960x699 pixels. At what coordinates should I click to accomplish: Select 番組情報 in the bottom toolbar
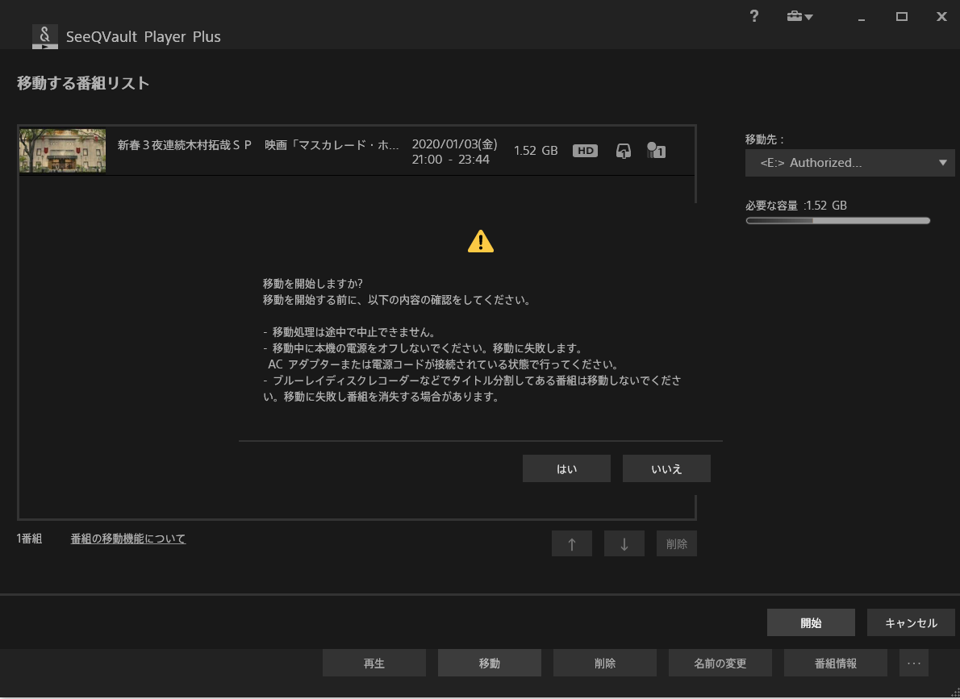pos(835,664)
